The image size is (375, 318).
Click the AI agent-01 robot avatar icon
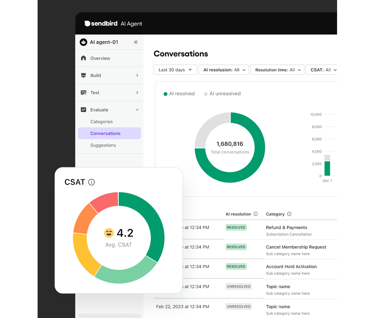(x=83, y=42)
